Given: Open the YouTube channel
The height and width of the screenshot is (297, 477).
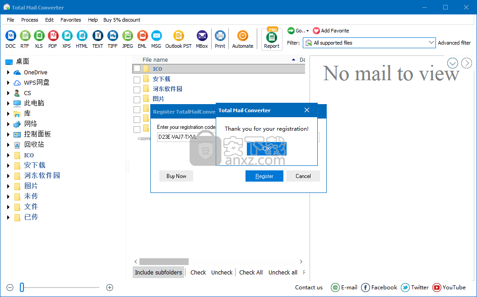Looking at the screenshot, I should coord(449,287).
